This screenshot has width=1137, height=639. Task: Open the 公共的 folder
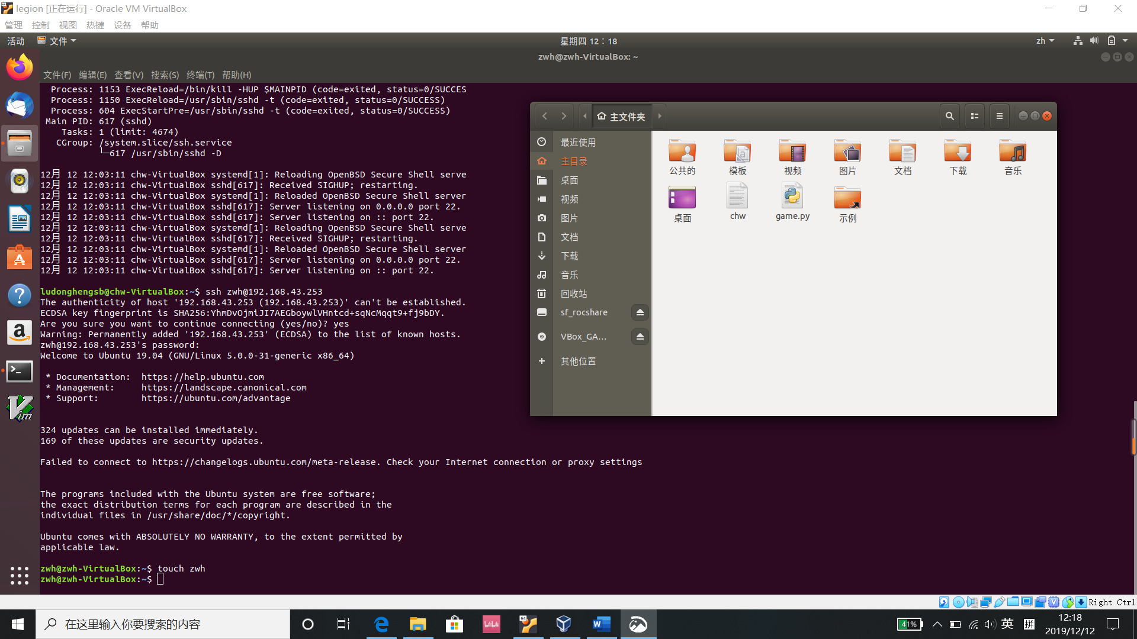tap(682, 157)
